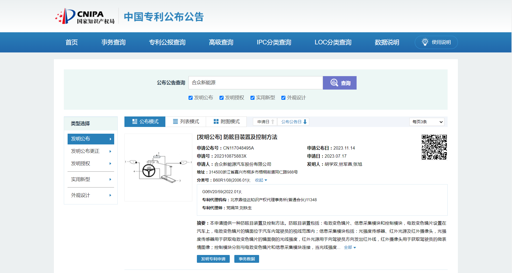
Task: Open the 事务查询 nav item
Action: point(113,42)
